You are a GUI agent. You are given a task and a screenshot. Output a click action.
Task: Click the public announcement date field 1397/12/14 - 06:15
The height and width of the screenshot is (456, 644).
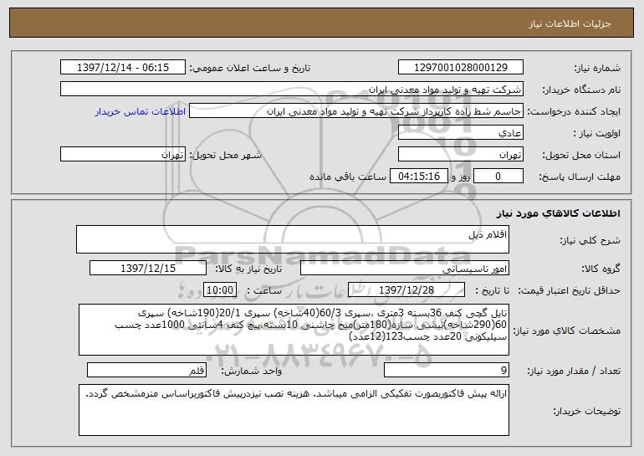point(123,68)
